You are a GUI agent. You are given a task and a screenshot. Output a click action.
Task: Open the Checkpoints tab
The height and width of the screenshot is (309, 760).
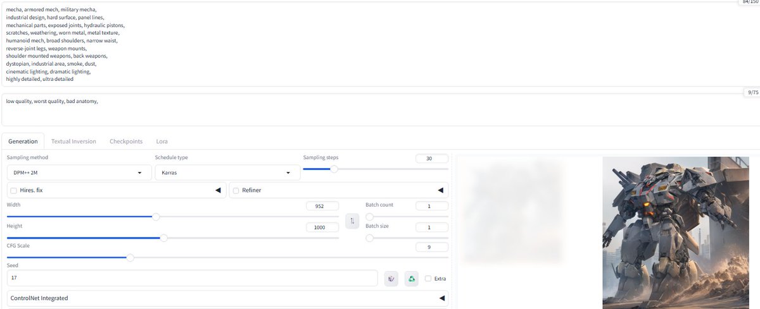126,142
